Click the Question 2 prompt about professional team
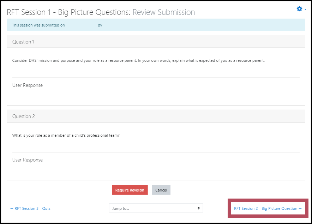 point(66,135)
